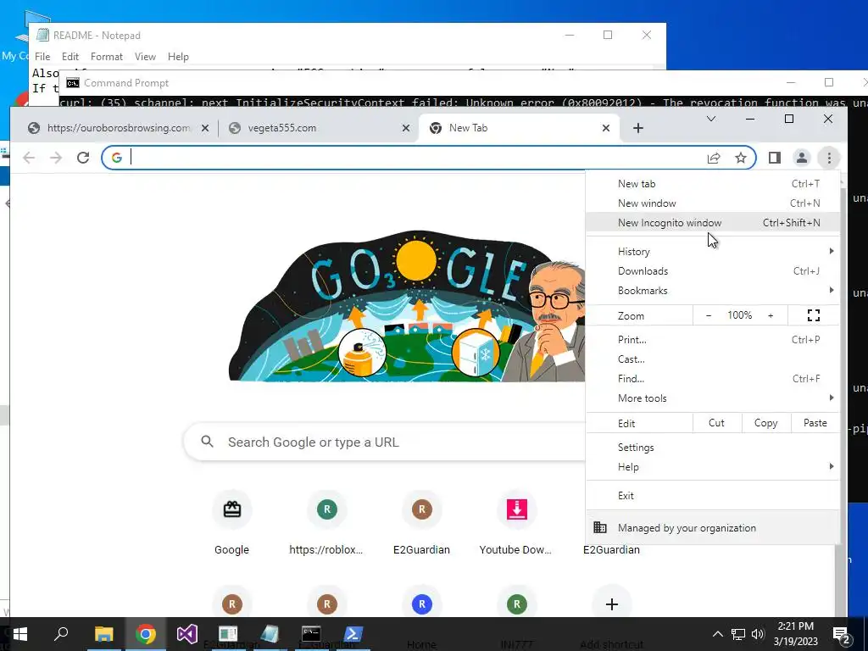Open PowerShell from the taskbar
The width and height of the screenshot is (868, 651).
coord(353,634)
